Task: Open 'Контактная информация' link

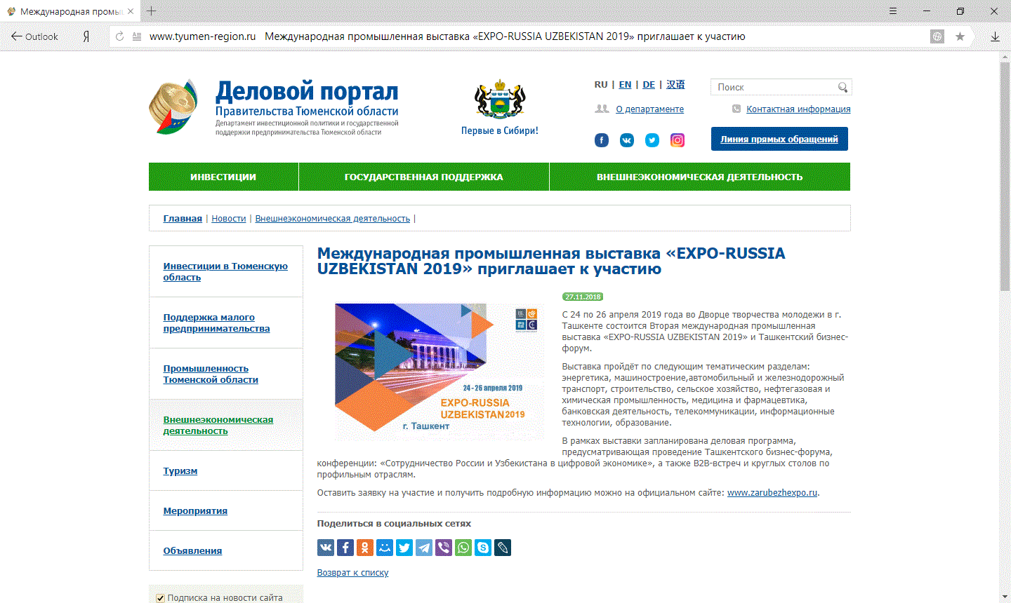Action: [x=798, y=109]
